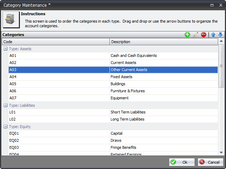Click the green add category icon

(x=187, y=35)
